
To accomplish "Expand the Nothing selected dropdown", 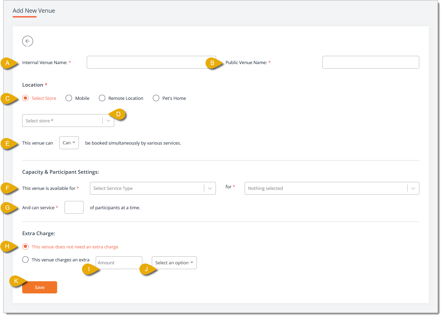I will 332,188.
